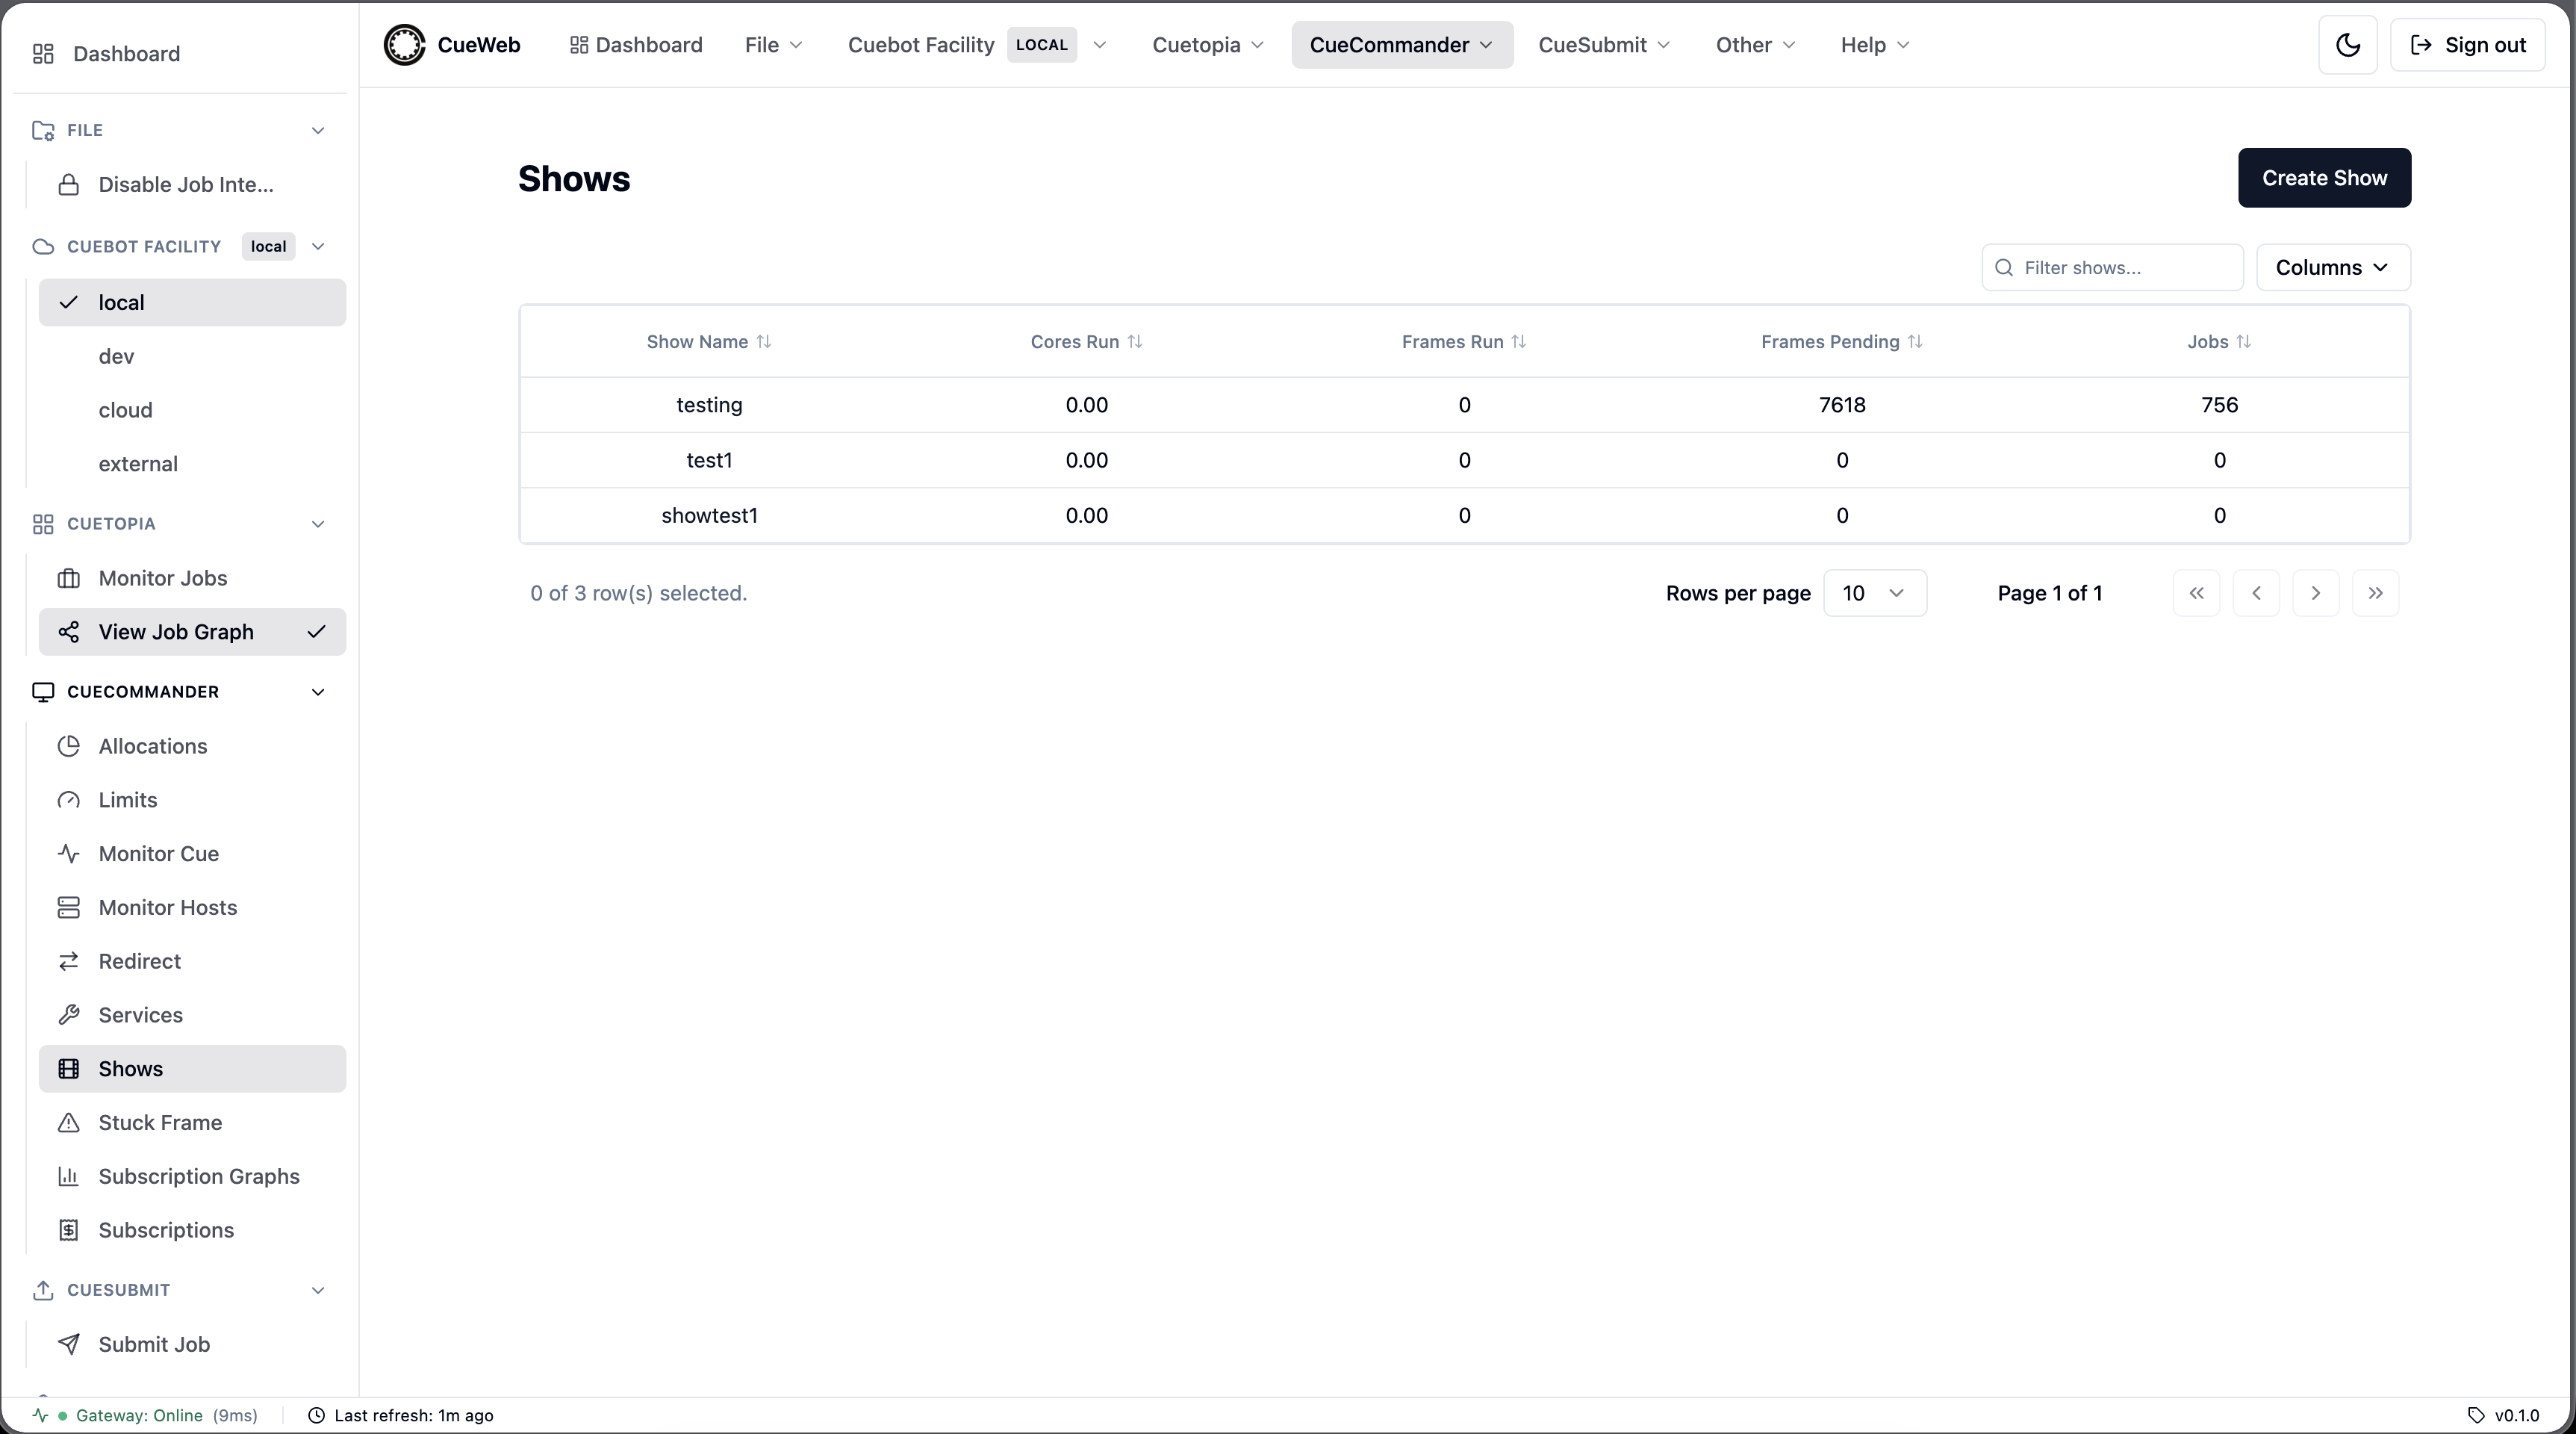Image resolution: width=2576 pixels, height=1434 pixels.
Task: Open the File menu in top bar
Action: pos(773,45)
